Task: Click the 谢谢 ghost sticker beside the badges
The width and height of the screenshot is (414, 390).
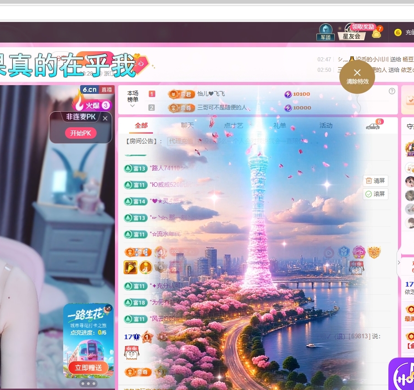Action: pos(357,268)
